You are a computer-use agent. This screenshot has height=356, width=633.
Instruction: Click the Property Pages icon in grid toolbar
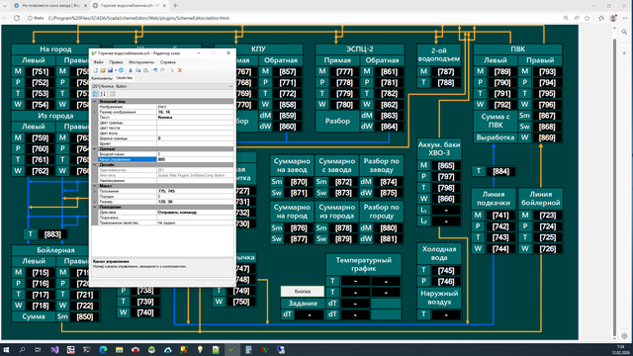pos(113,94)
